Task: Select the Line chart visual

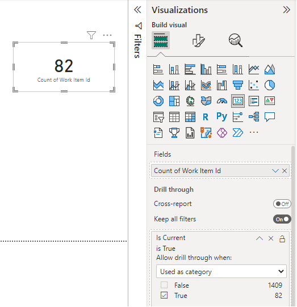Action: pos(254,69)
